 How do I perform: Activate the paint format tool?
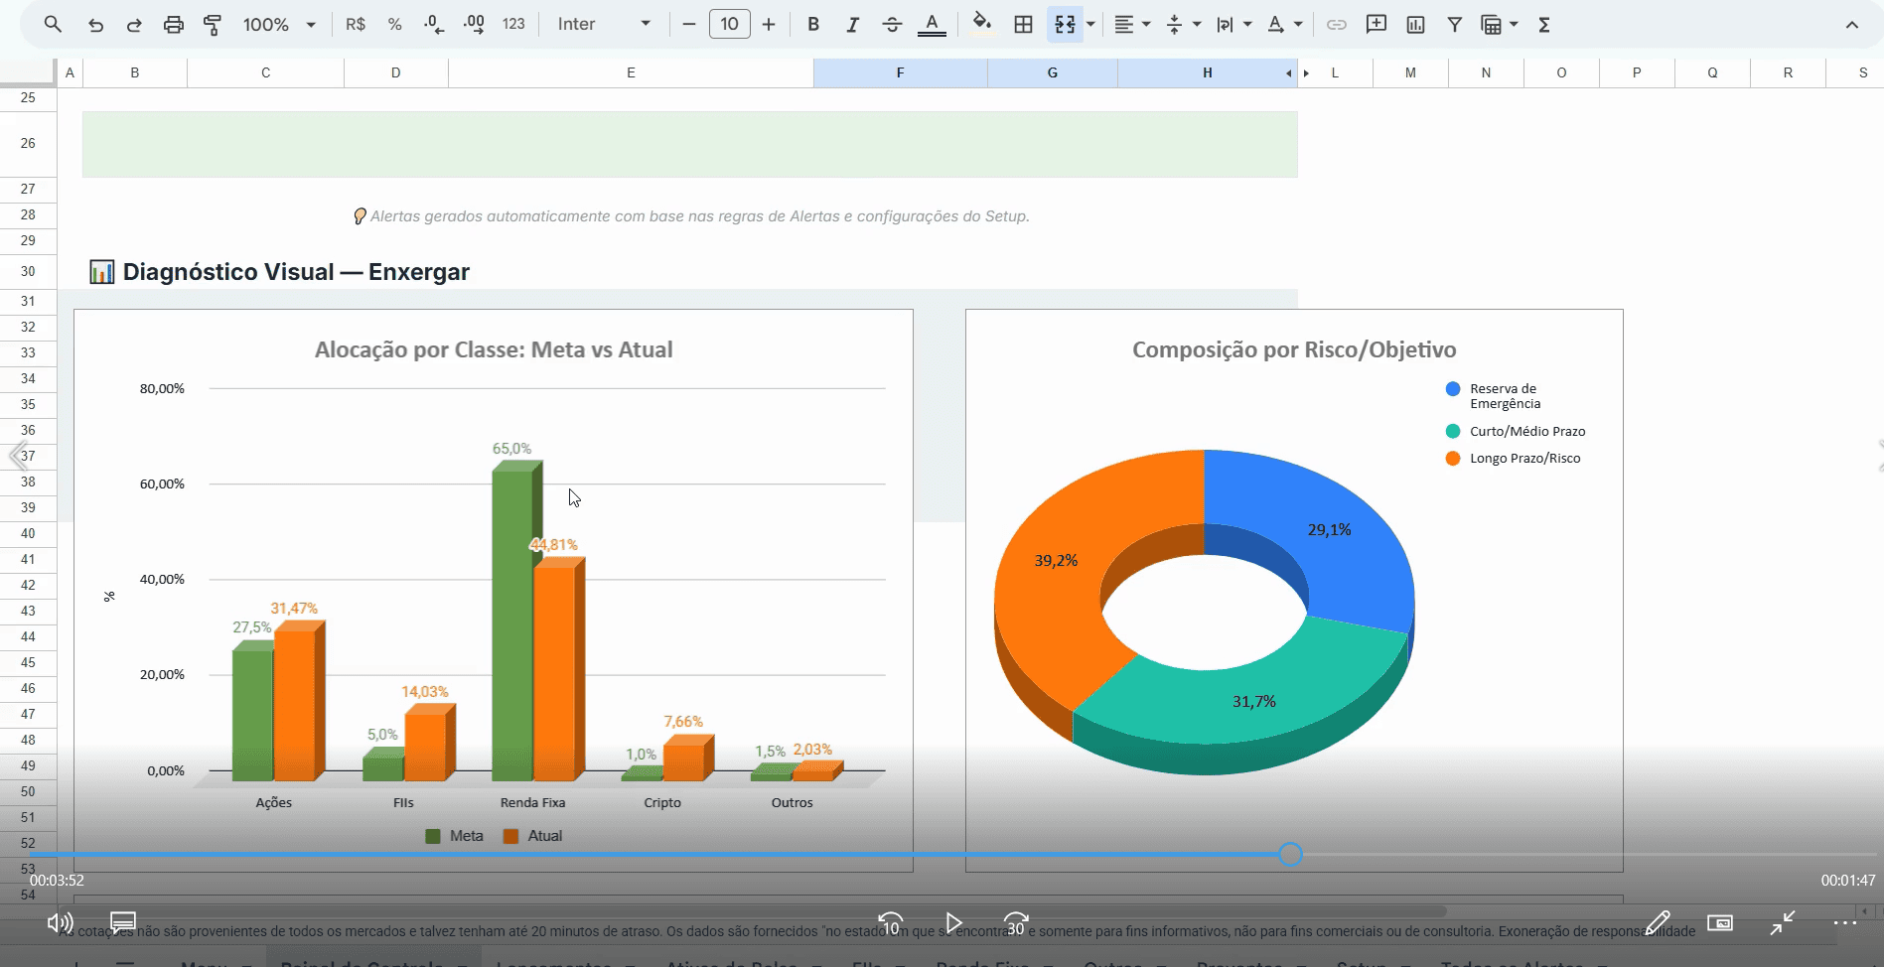pos(213,25)
